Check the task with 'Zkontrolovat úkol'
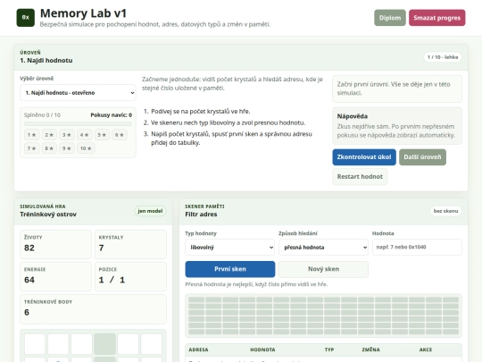 (x=364, y=157)
